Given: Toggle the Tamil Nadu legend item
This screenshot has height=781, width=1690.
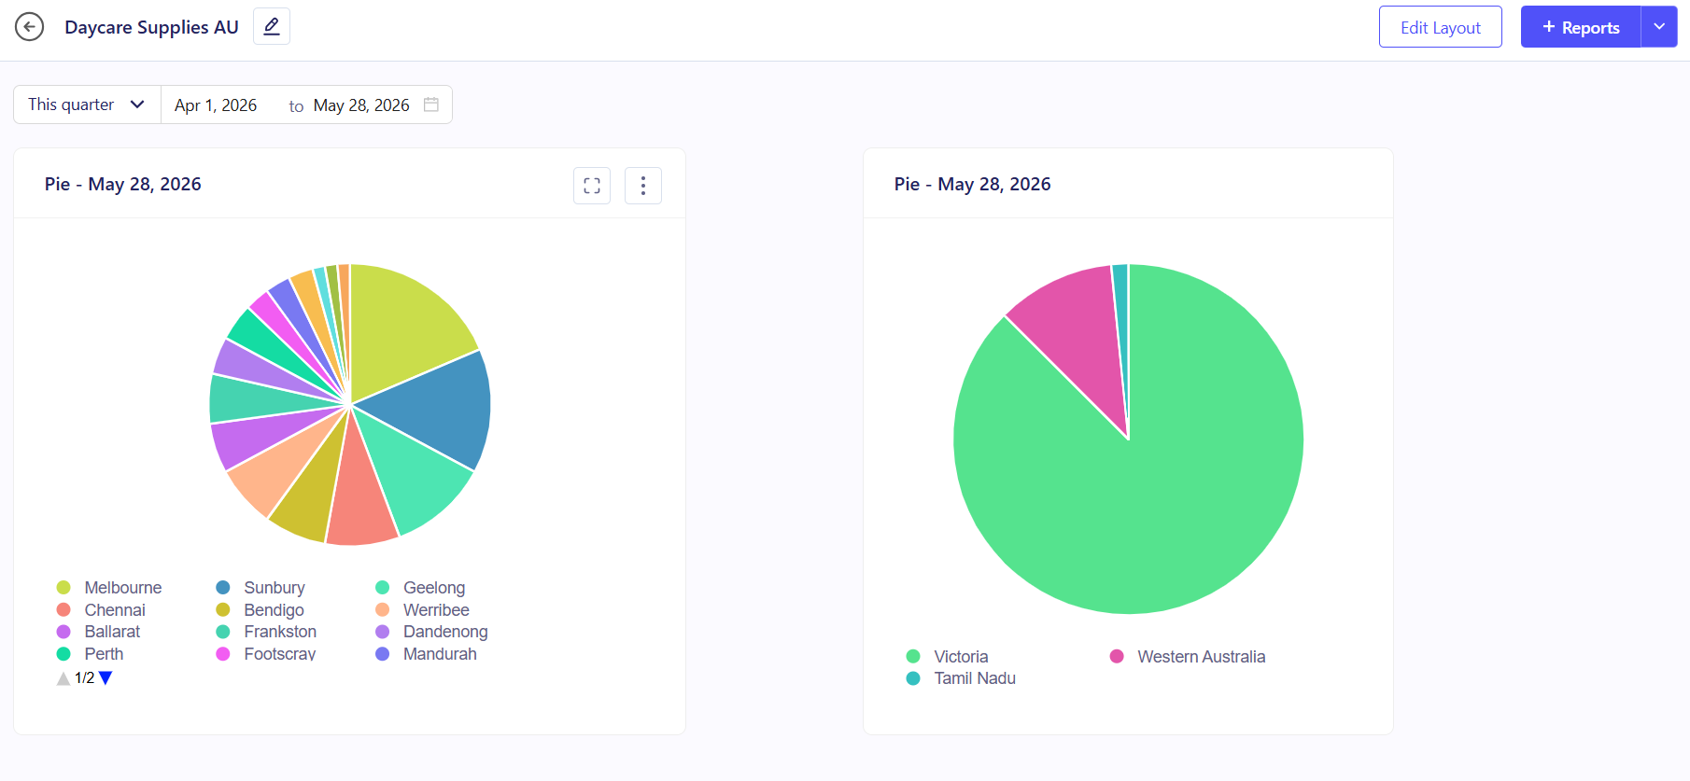Looking at the screenshot, I should [x=961, y=678].
